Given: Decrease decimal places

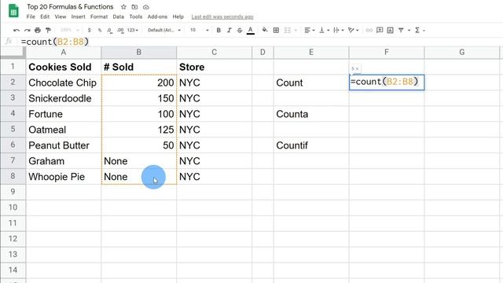Looking at the screenshot, I should (110, 30).
